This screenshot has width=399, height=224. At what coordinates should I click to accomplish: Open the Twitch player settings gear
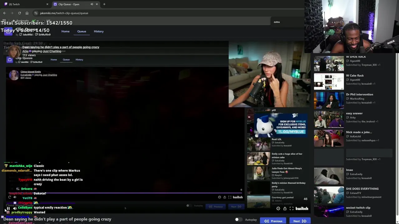(278, 209)
